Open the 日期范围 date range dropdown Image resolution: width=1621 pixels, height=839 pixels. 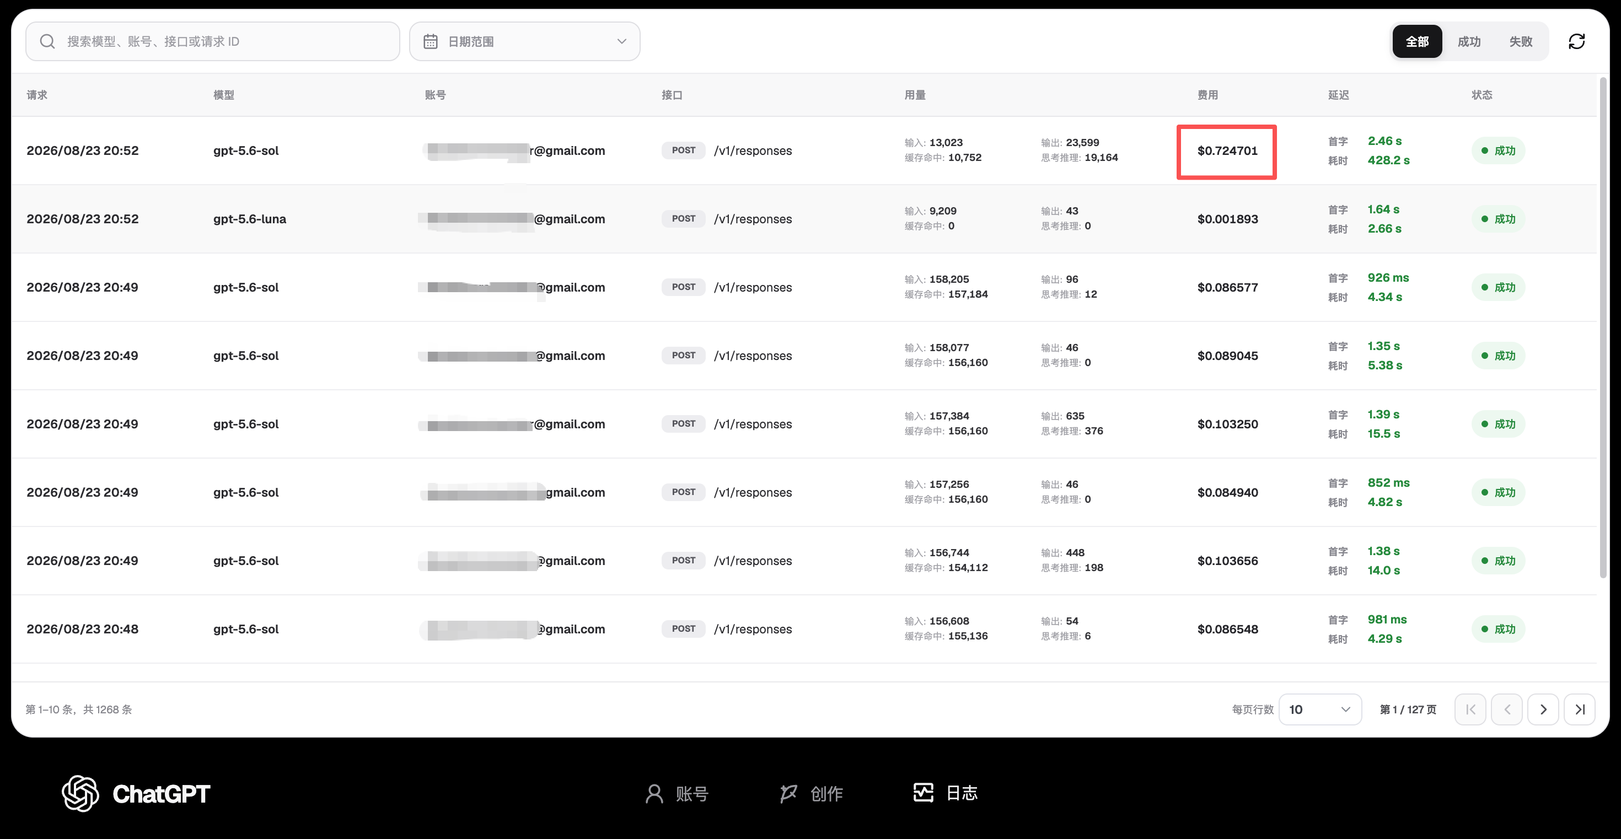[525, 41]
